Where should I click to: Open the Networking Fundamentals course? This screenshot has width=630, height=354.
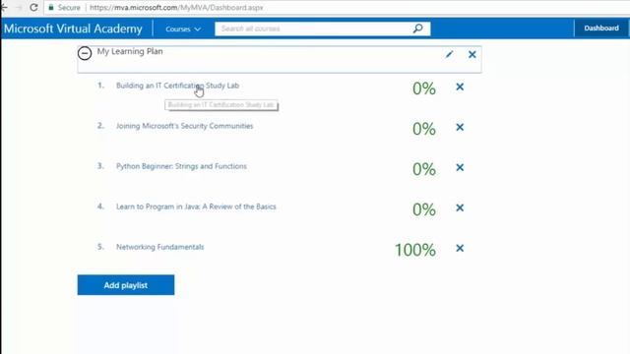pyautogui.click(x=159, y=247)
